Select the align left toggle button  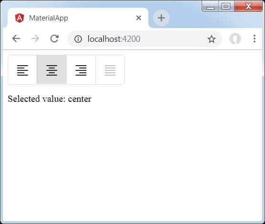22,69
